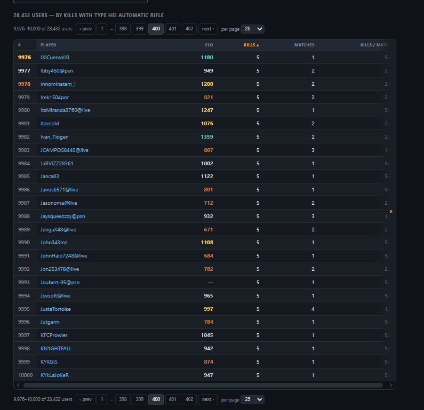Sort table by MATCHES column header
The height and width of the screenshot is (410, 424).
[x=304, y=45]
